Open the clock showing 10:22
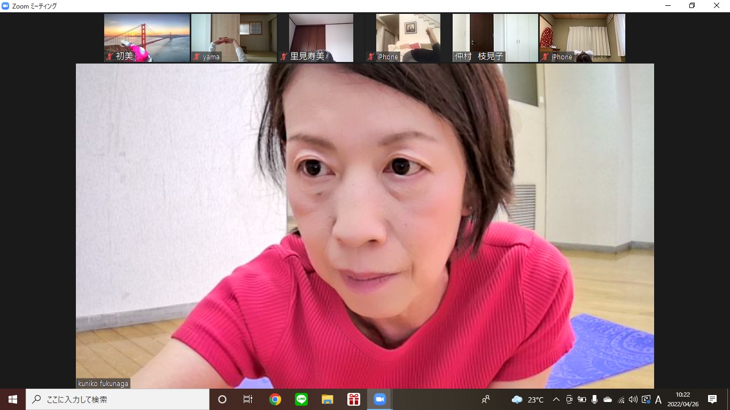Viewport: 730px width, 410px height. pos(683,399)
